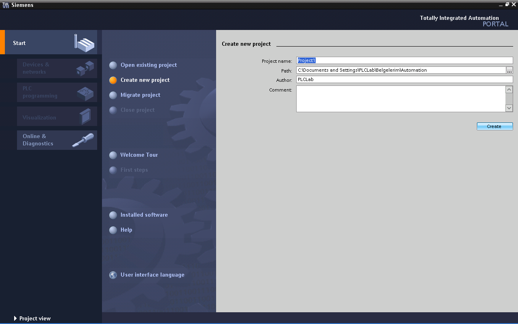Open the Start portal icon

click(84, 43)
